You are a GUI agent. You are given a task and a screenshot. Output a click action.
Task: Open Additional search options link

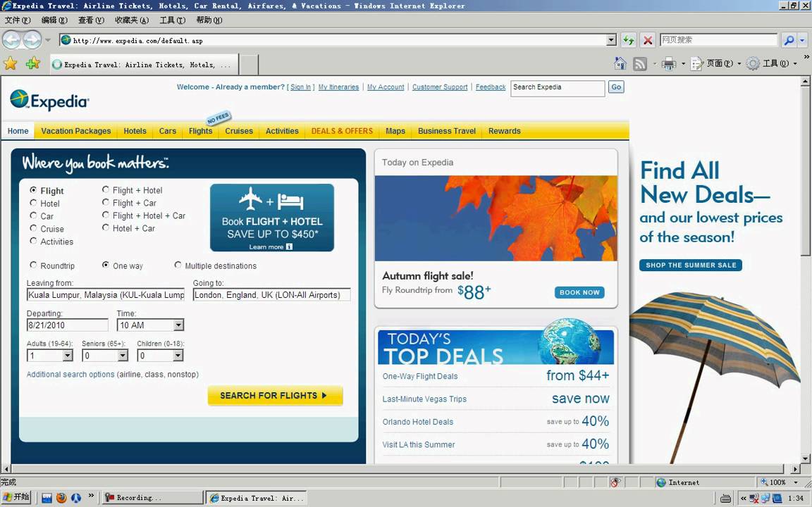click(70, 374)
